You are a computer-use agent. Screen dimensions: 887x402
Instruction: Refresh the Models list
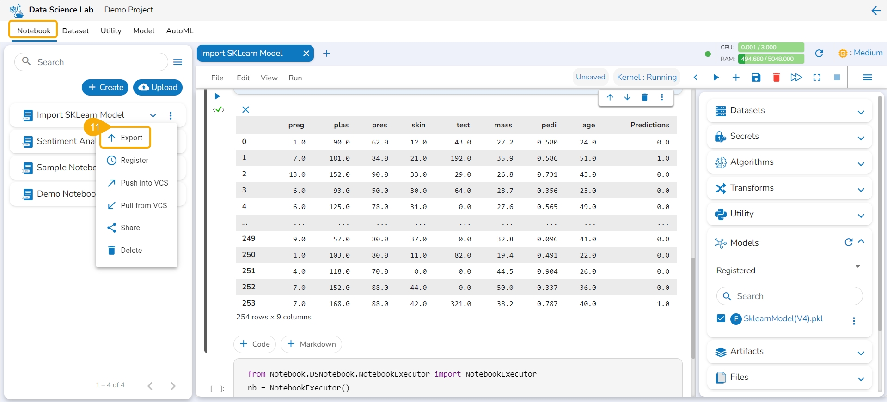click(848, 242)
